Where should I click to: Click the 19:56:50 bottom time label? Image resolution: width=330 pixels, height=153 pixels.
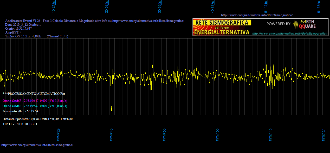165,135
